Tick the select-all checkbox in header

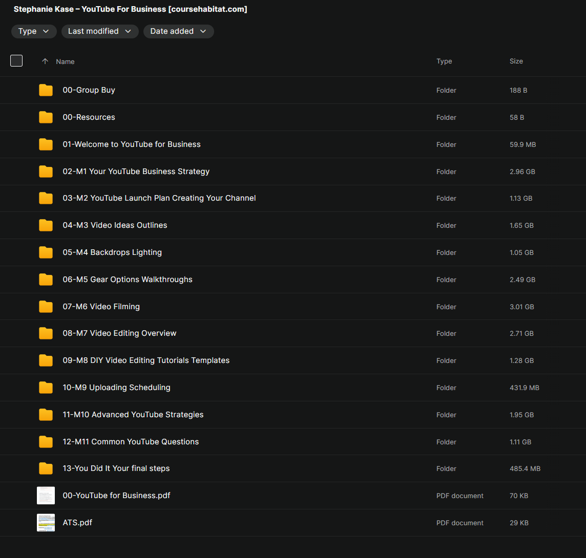(16, 61)
